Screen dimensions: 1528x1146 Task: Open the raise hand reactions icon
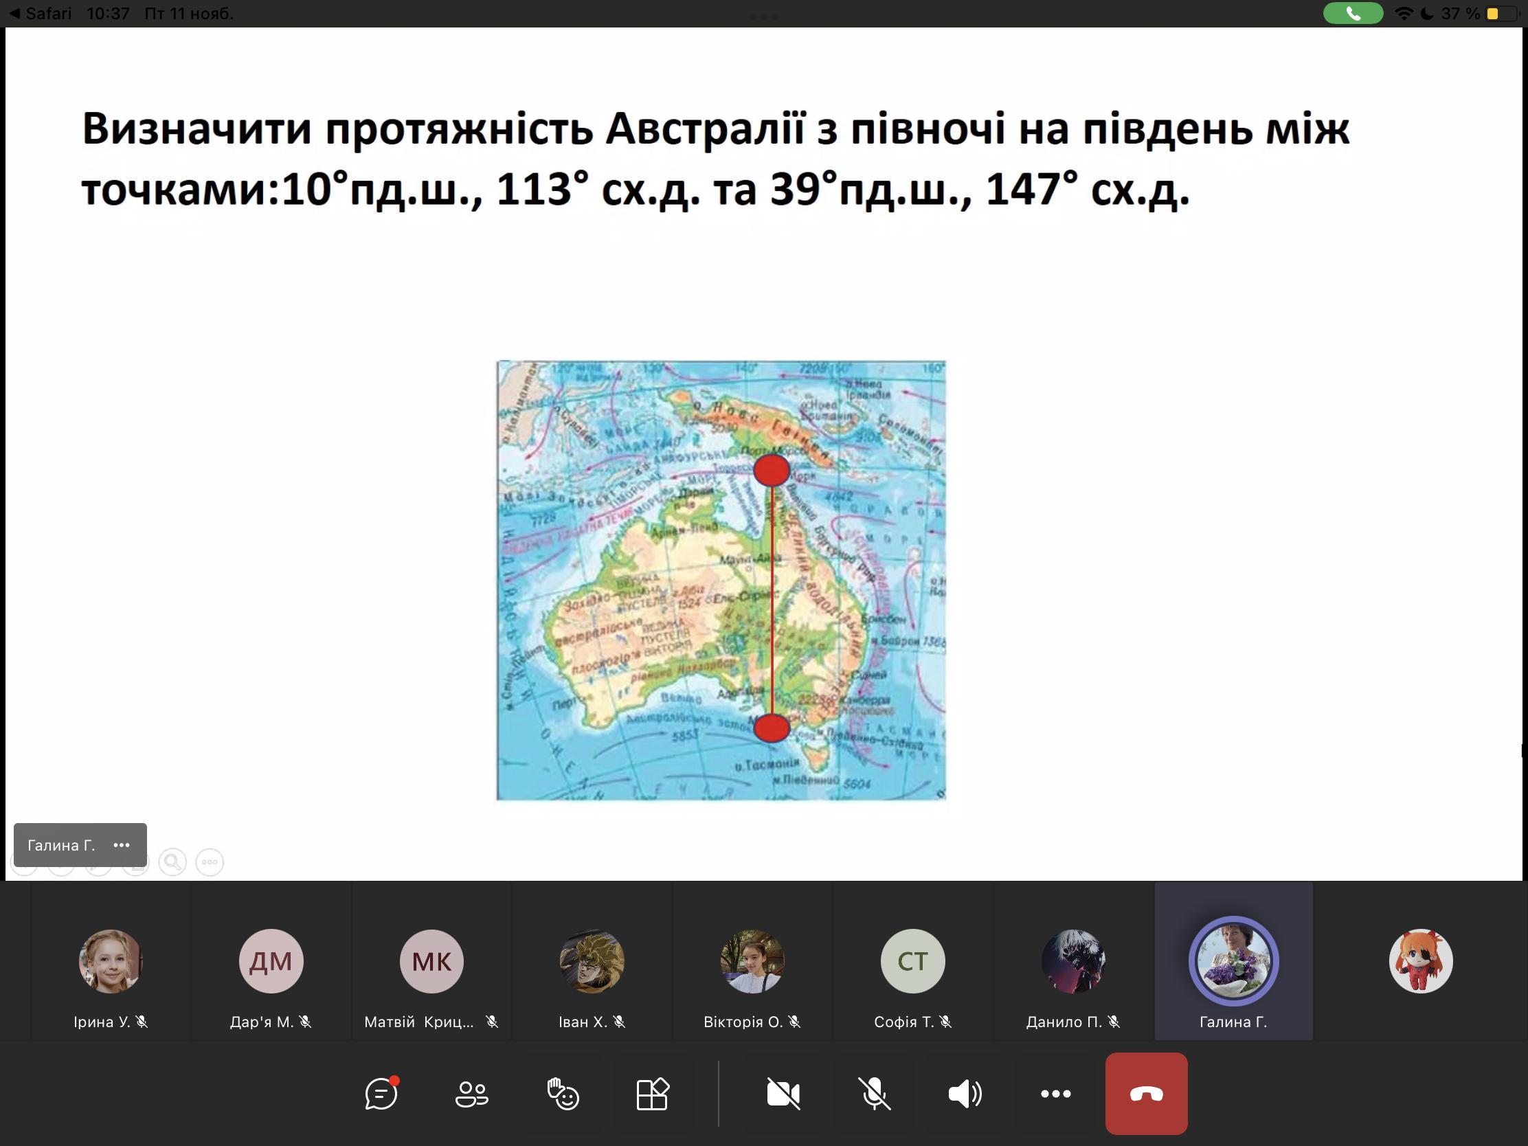[x=562, y=1094]
